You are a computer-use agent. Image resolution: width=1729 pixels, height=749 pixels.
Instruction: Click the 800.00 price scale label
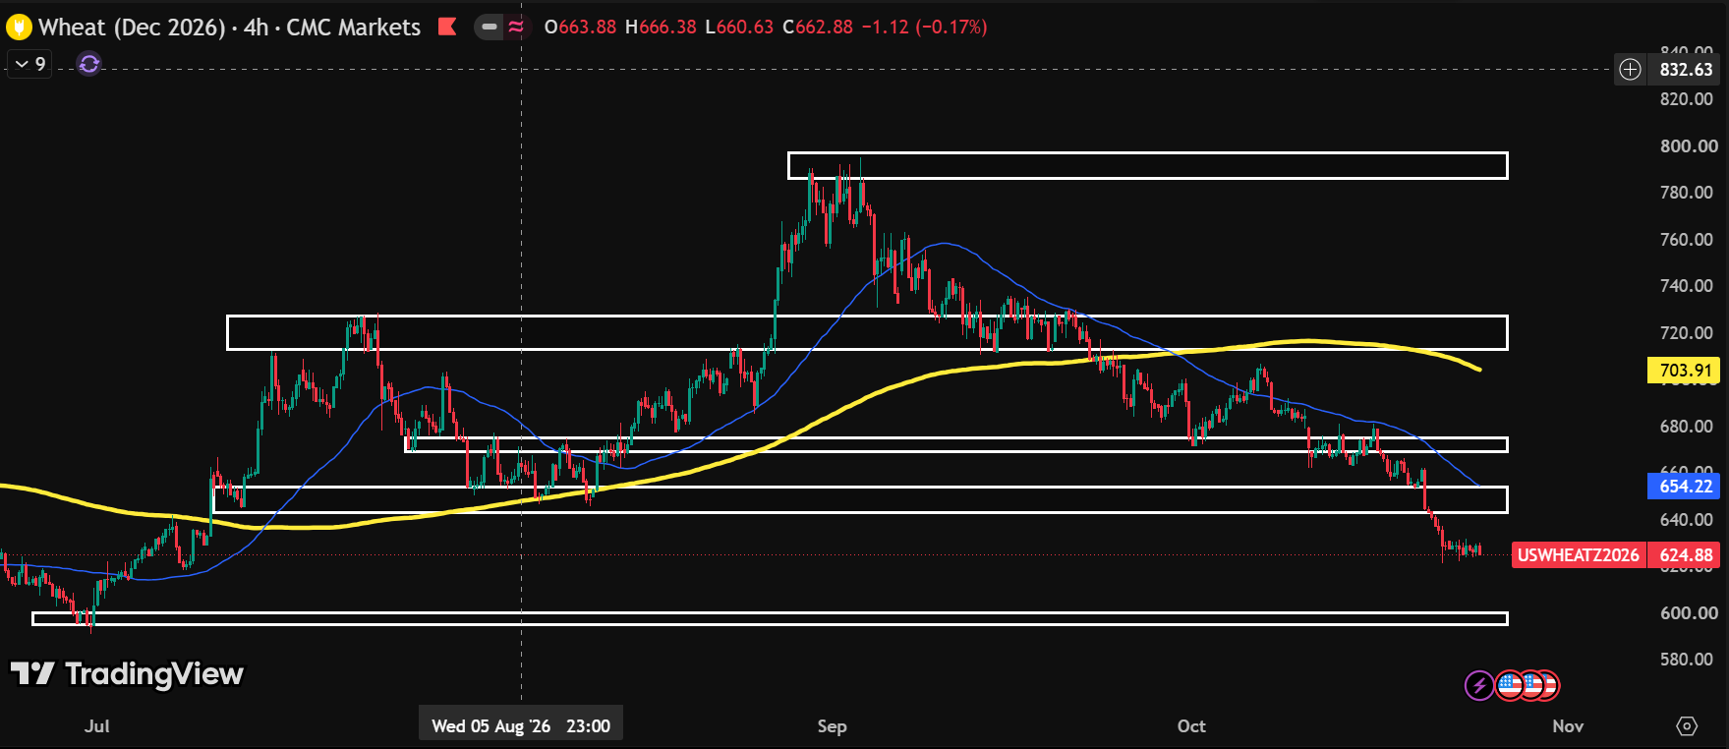(x=1689, y=145)
